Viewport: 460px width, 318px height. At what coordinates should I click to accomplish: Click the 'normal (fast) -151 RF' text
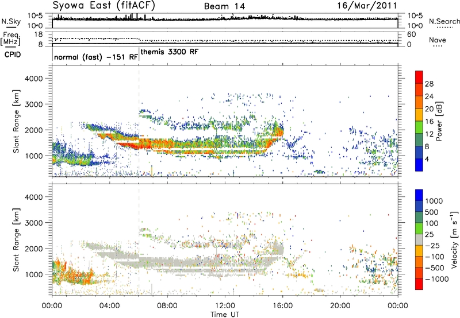96,57
